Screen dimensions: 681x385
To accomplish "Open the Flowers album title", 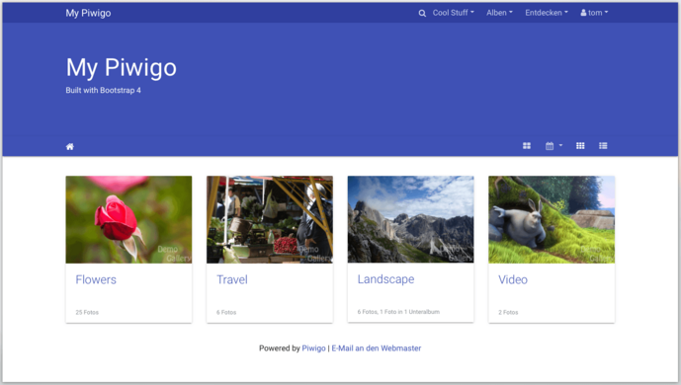I will pyautogui.click(x=96, y=279).
